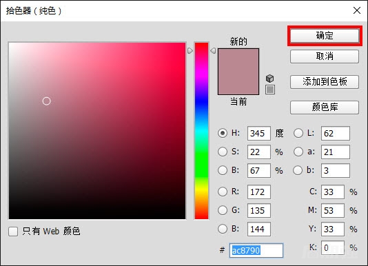Image resolution: width=368 pixels, height=266 pixels.
Task: Click the left hue slider arrow handle
Action: click(190, 51)
